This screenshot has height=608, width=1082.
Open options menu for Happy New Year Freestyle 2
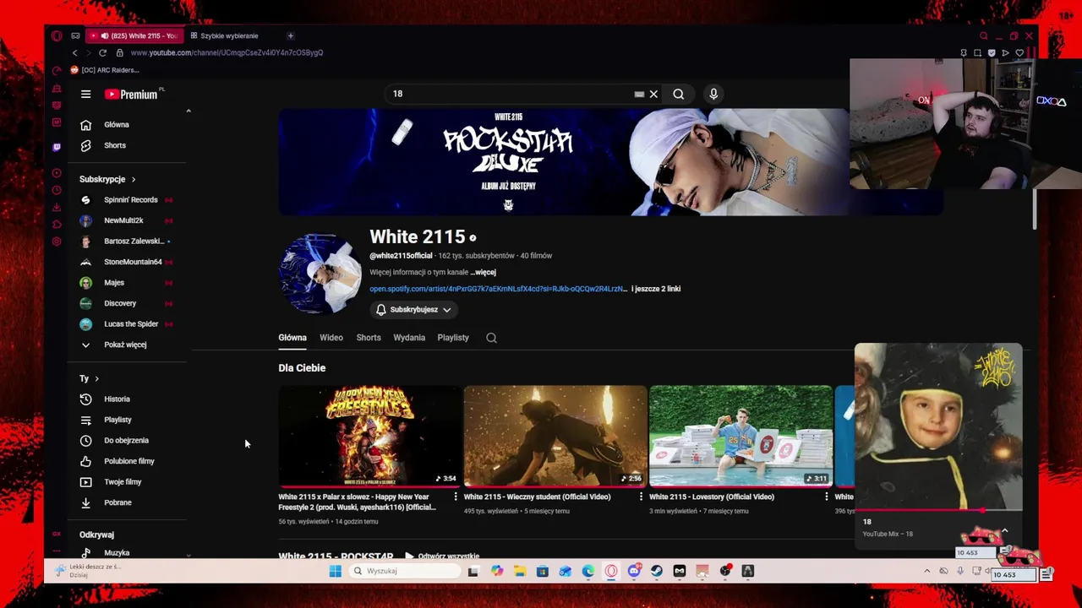(x=456, y=497)
